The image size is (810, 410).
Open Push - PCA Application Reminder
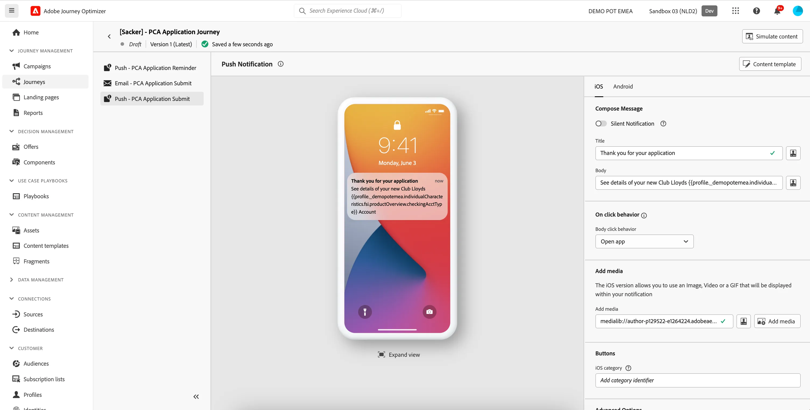pos(152,68)
